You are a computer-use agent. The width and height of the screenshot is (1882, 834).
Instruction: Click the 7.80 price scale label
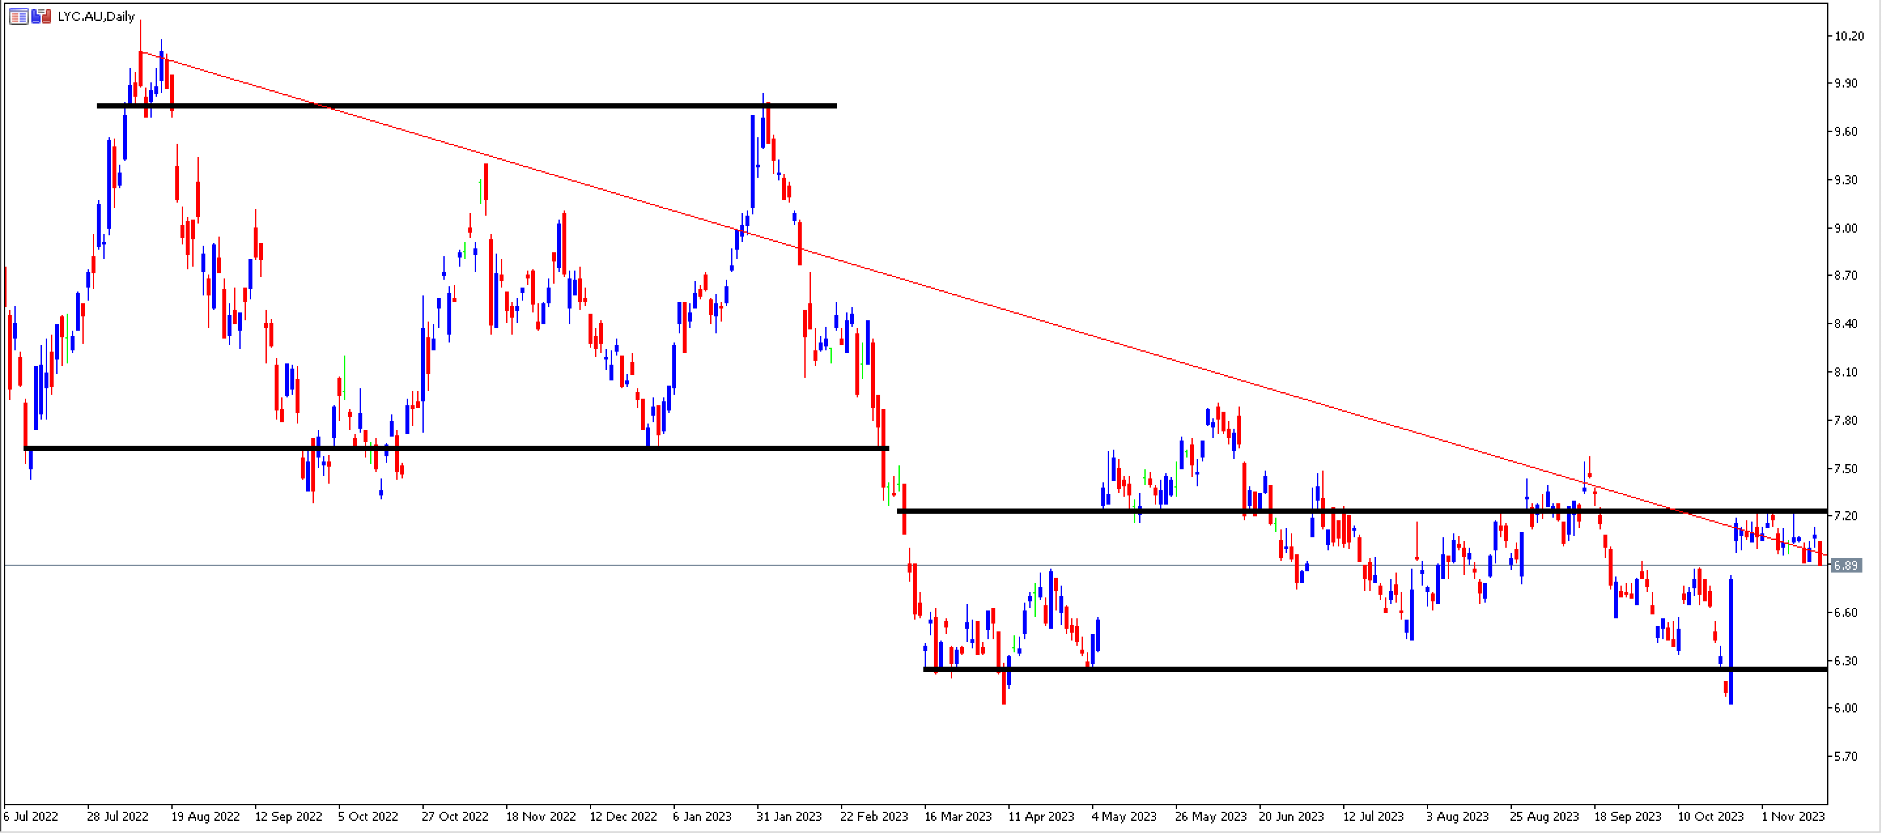pos(1845,420)
